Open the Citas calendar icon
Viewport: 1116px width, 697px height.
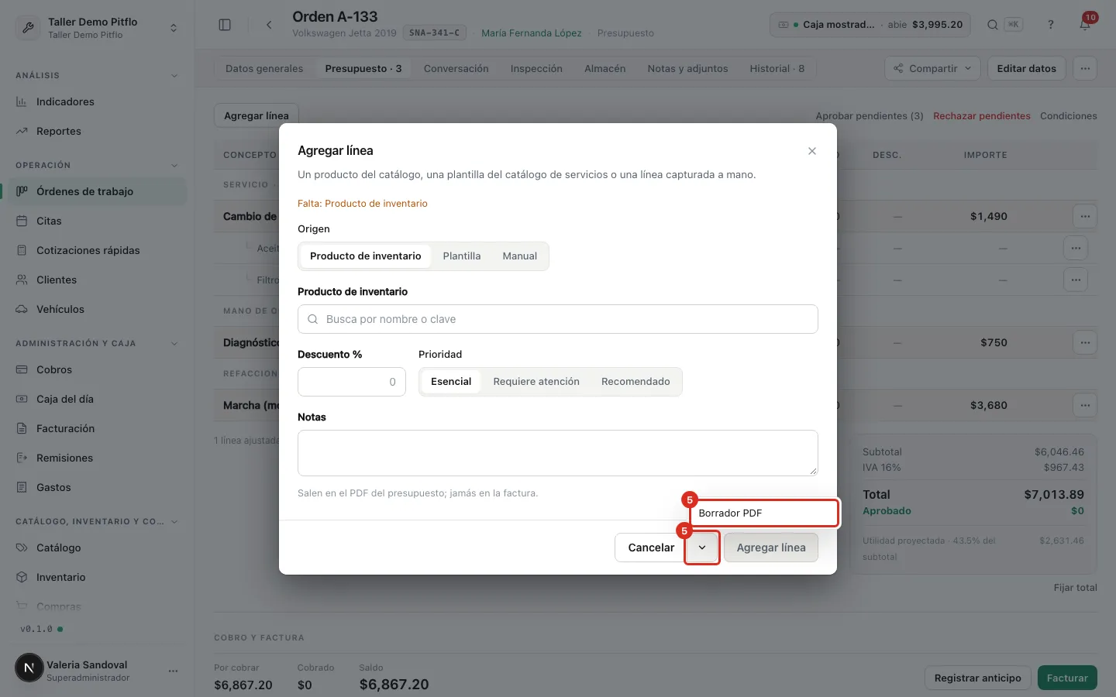coord(22,221)
